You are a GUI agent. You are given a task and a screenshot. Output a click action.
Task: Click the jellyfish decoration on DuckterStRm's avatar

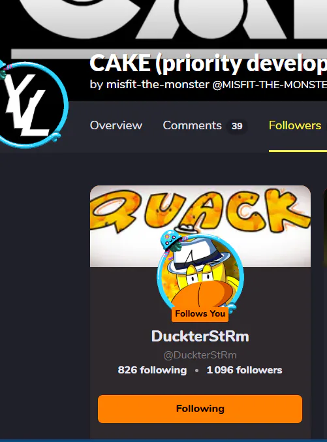(171, 240)
